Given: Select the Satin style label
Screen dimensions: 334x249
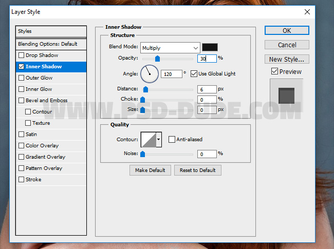Looking at the screenshot, I should coord(31,135).
